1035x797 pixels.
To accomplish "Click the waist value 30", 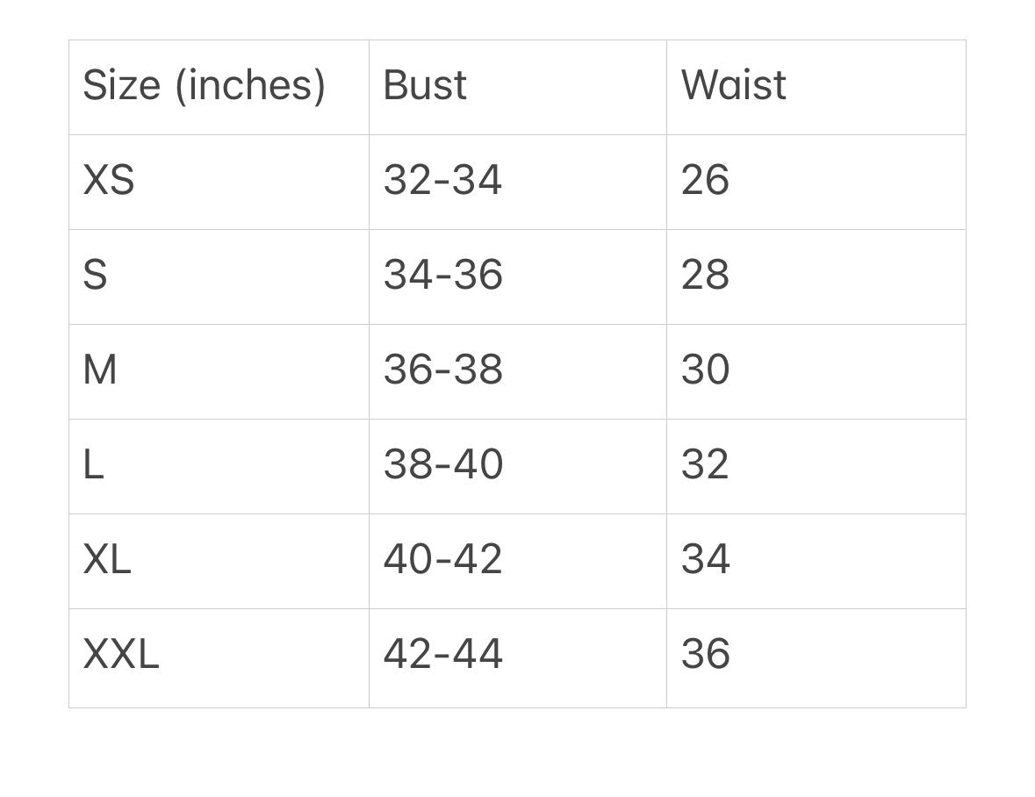I will 705,370.
